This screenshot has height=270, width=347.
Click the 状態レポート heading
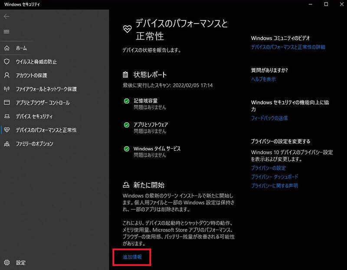[x=150, y=75]
